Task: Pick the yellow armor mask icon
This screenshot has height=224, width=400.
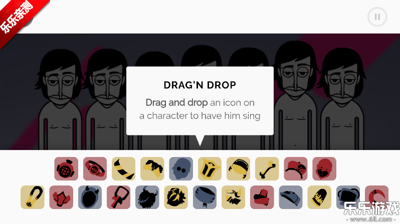Action: (x=210, y=169)
